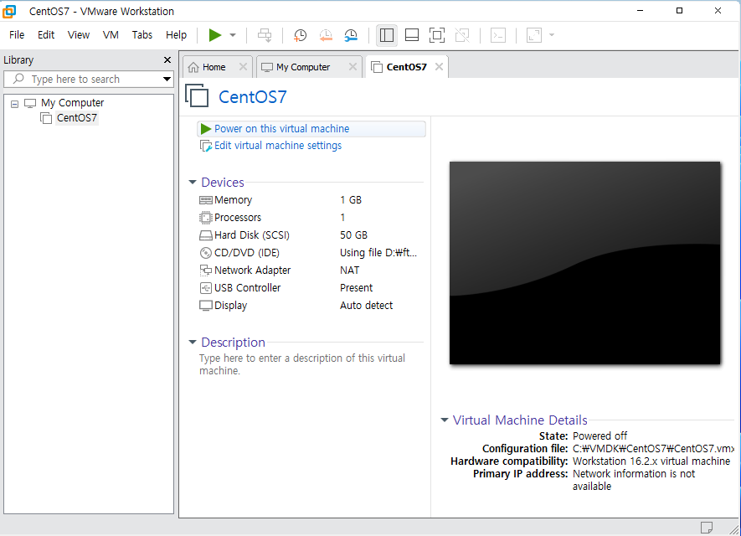
Task: Click the USB Controller icon
Action: point(206,288)
